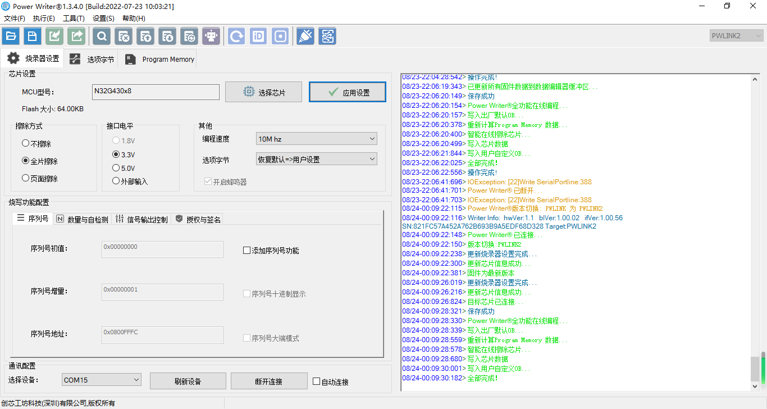
Task: Click the square-with-dot toolbar icon
Action: pos(280,37)
